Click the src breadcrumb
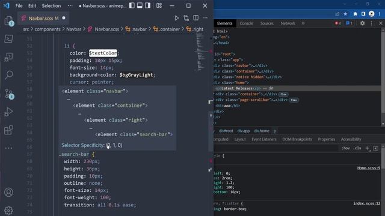The image size is (385, 216). click(x=26, y=29)
